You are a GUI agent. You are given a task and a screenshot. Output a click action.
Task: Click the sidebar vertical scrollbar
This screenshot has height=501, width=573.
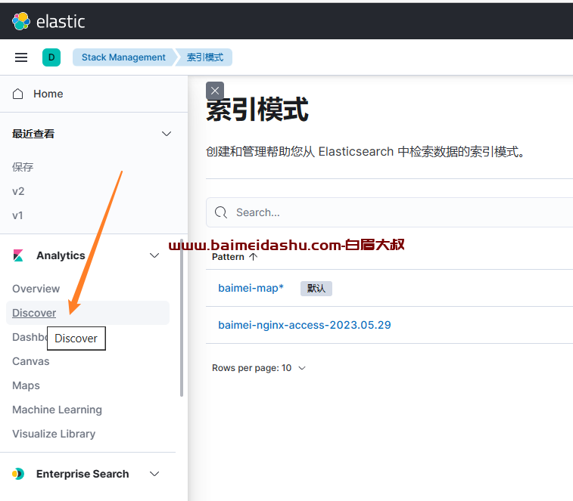coord(182,317)
